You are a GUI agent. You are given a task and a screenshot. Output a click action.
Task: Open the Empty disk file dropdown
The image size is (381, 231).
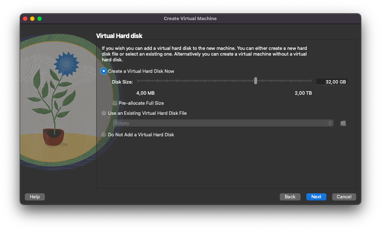223,123
